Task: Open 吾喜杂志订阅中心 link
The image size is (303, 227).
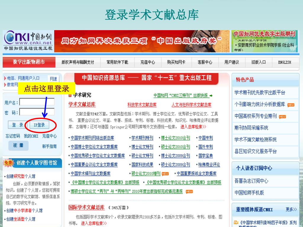Action: click(251, 181)
